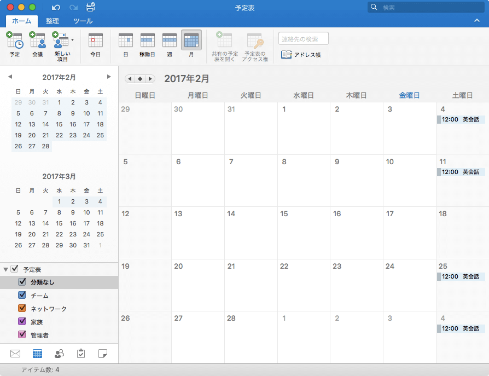Image resolution: width=489 pixels, height=376 pixels.
Task: Click the 新しい項目 icon
Action: pyautogui.click(x=60, y=40)
